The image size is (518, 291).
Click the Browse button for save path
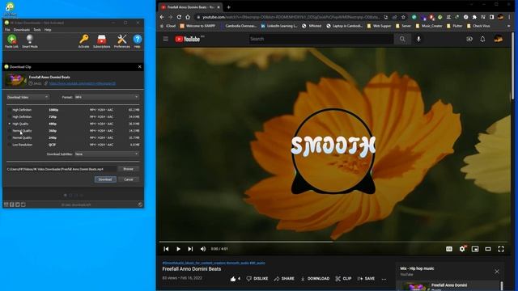[x=128, y=169]
